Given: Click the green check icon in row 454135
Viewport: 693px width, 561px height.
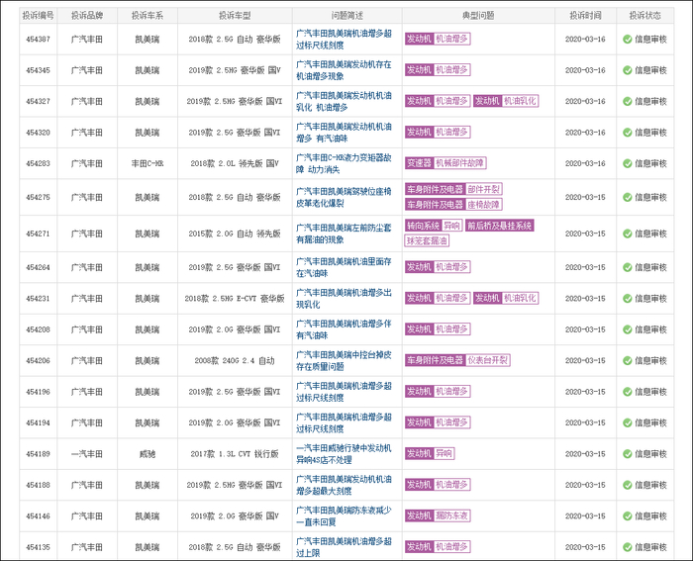Looking at the screenshot, I should [627, 547].
